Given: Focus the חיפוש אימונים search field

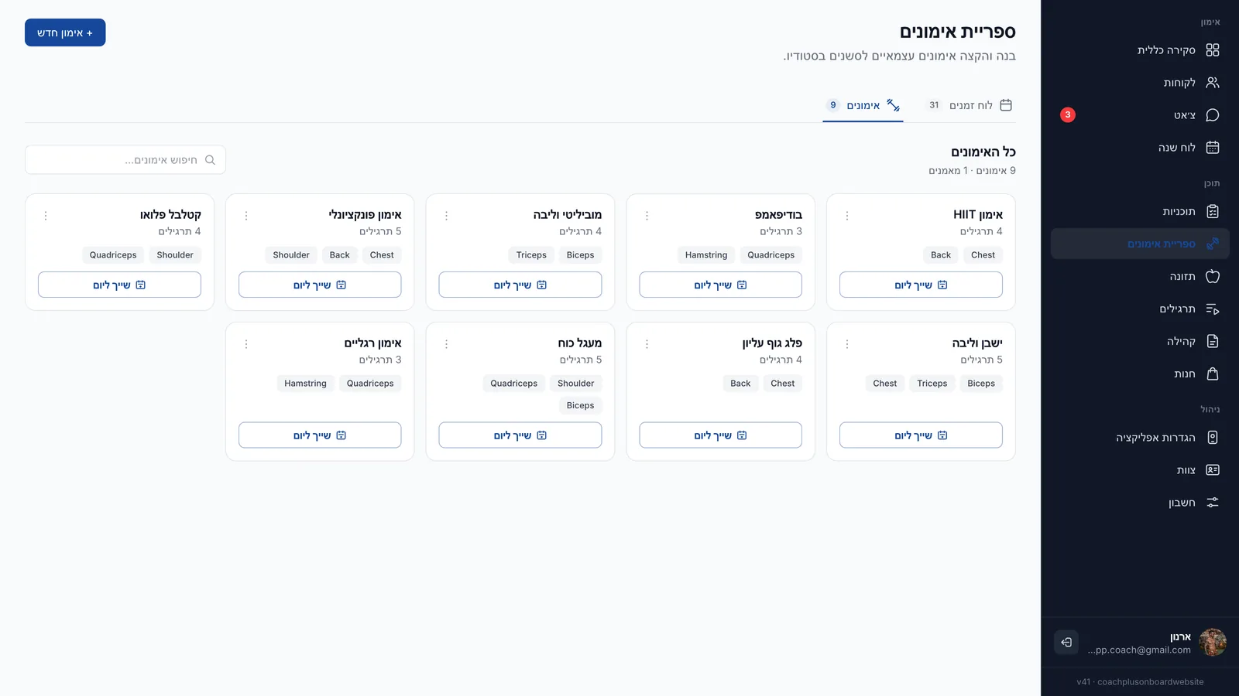Looking at the screenshot, I should pos(125,160).
